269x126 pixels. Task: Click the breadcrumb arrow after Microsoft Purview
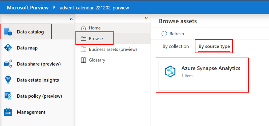point(55,7)
